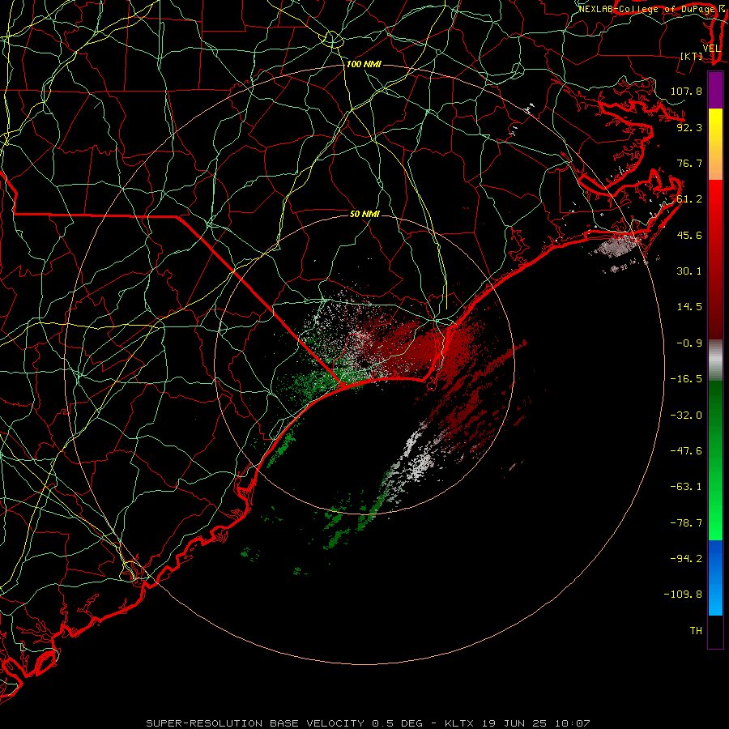Select the -47.6 scale value
Image resolution: width=729 pixels, height=729 pixels.
coord(686,451)
